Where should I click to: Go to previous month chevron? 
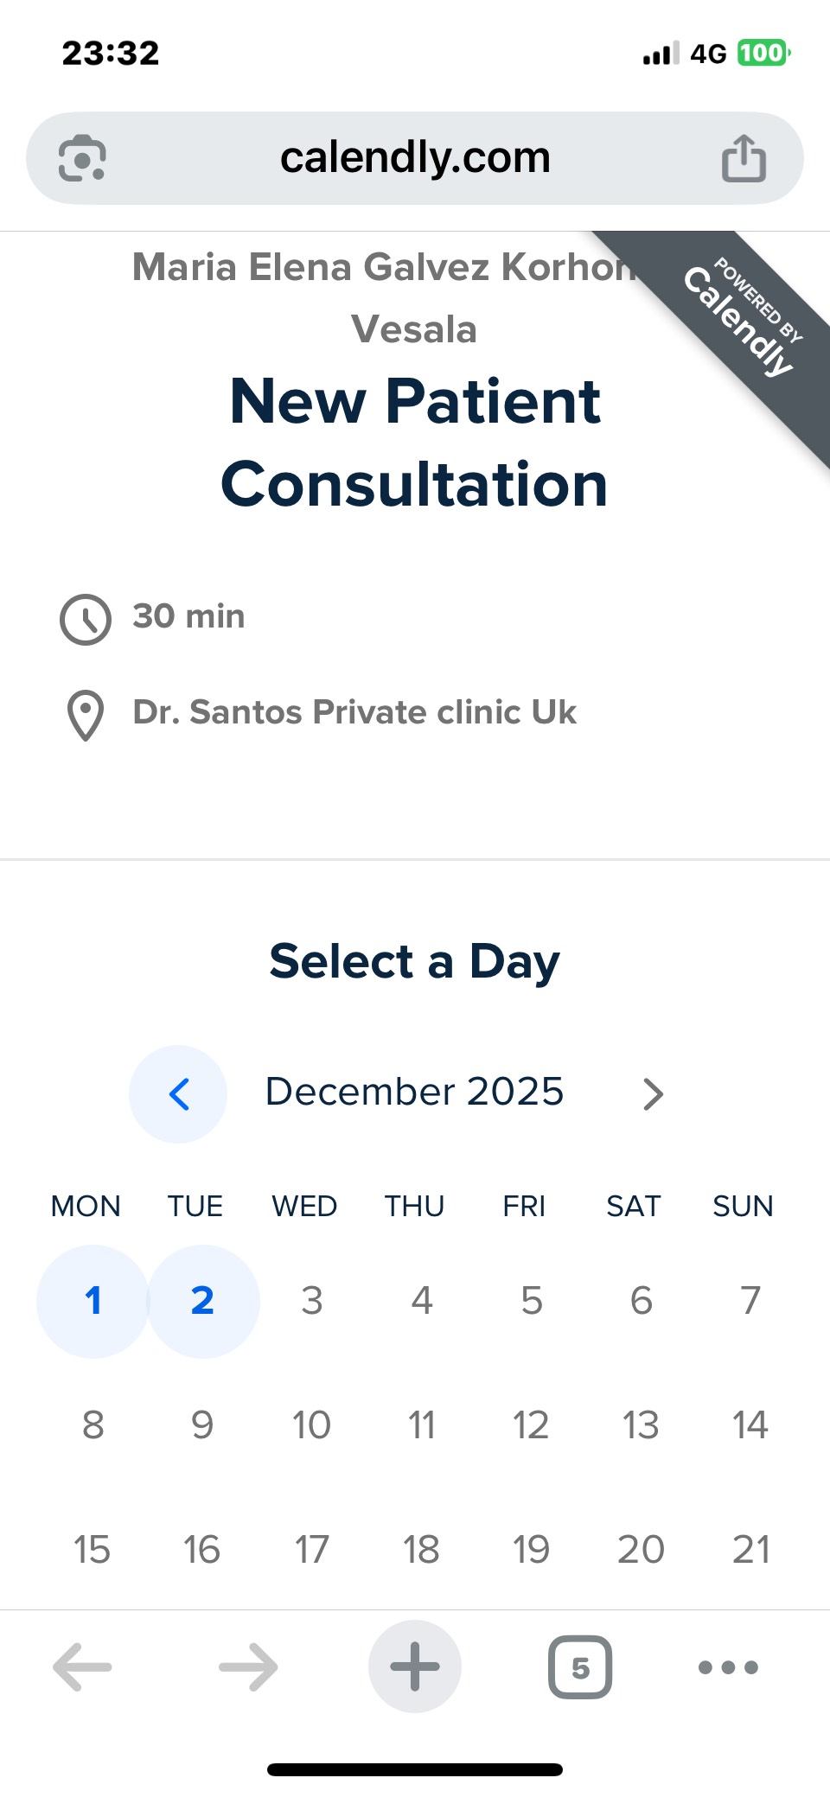pos(178,1093)
